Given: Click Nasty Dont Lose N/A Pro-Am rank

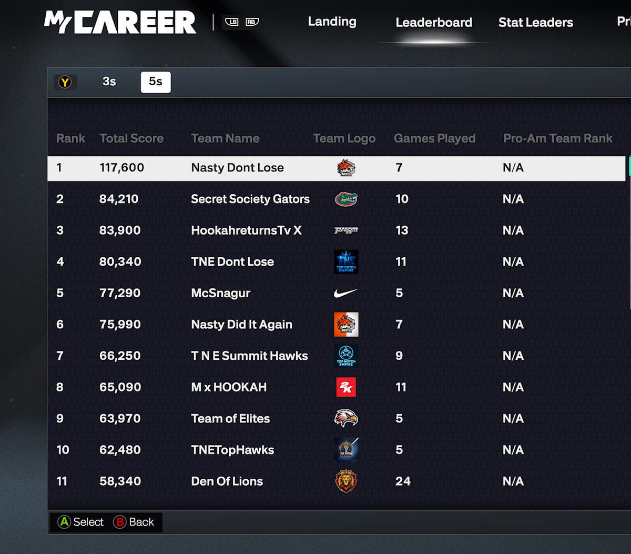Looking at the screenshot, I should [x=513, y=168].
